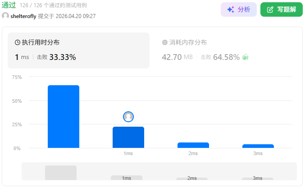Select the small blue bar labeled 3ms
This screenshot has height=188, width=305.
[258, 146]
